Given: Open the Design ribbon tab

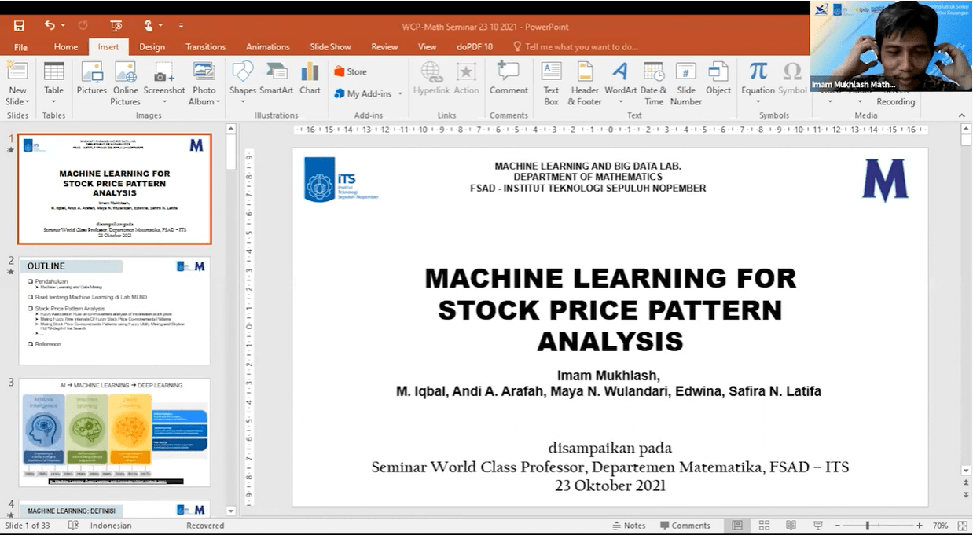Looking at the screenshot, I should (152, 47).
